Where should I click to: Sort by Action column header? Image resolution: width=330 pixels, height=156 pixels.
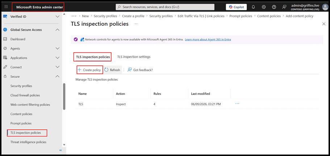click(120, 94)
